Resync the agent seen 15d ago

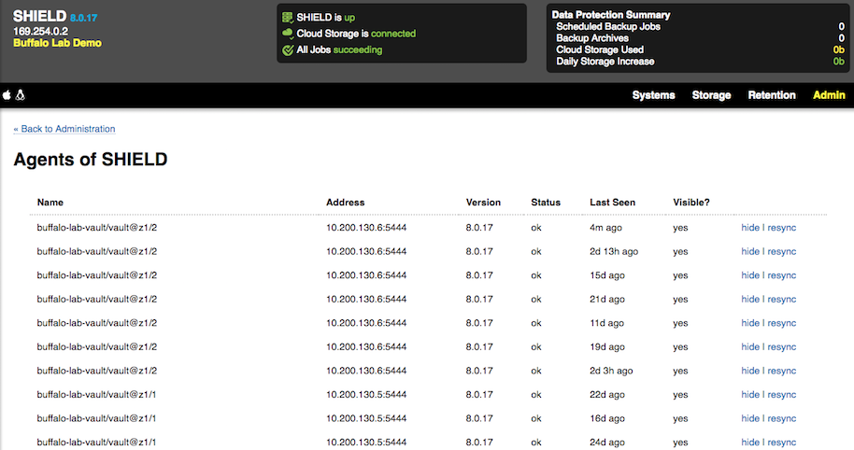[x=781, y=275]
